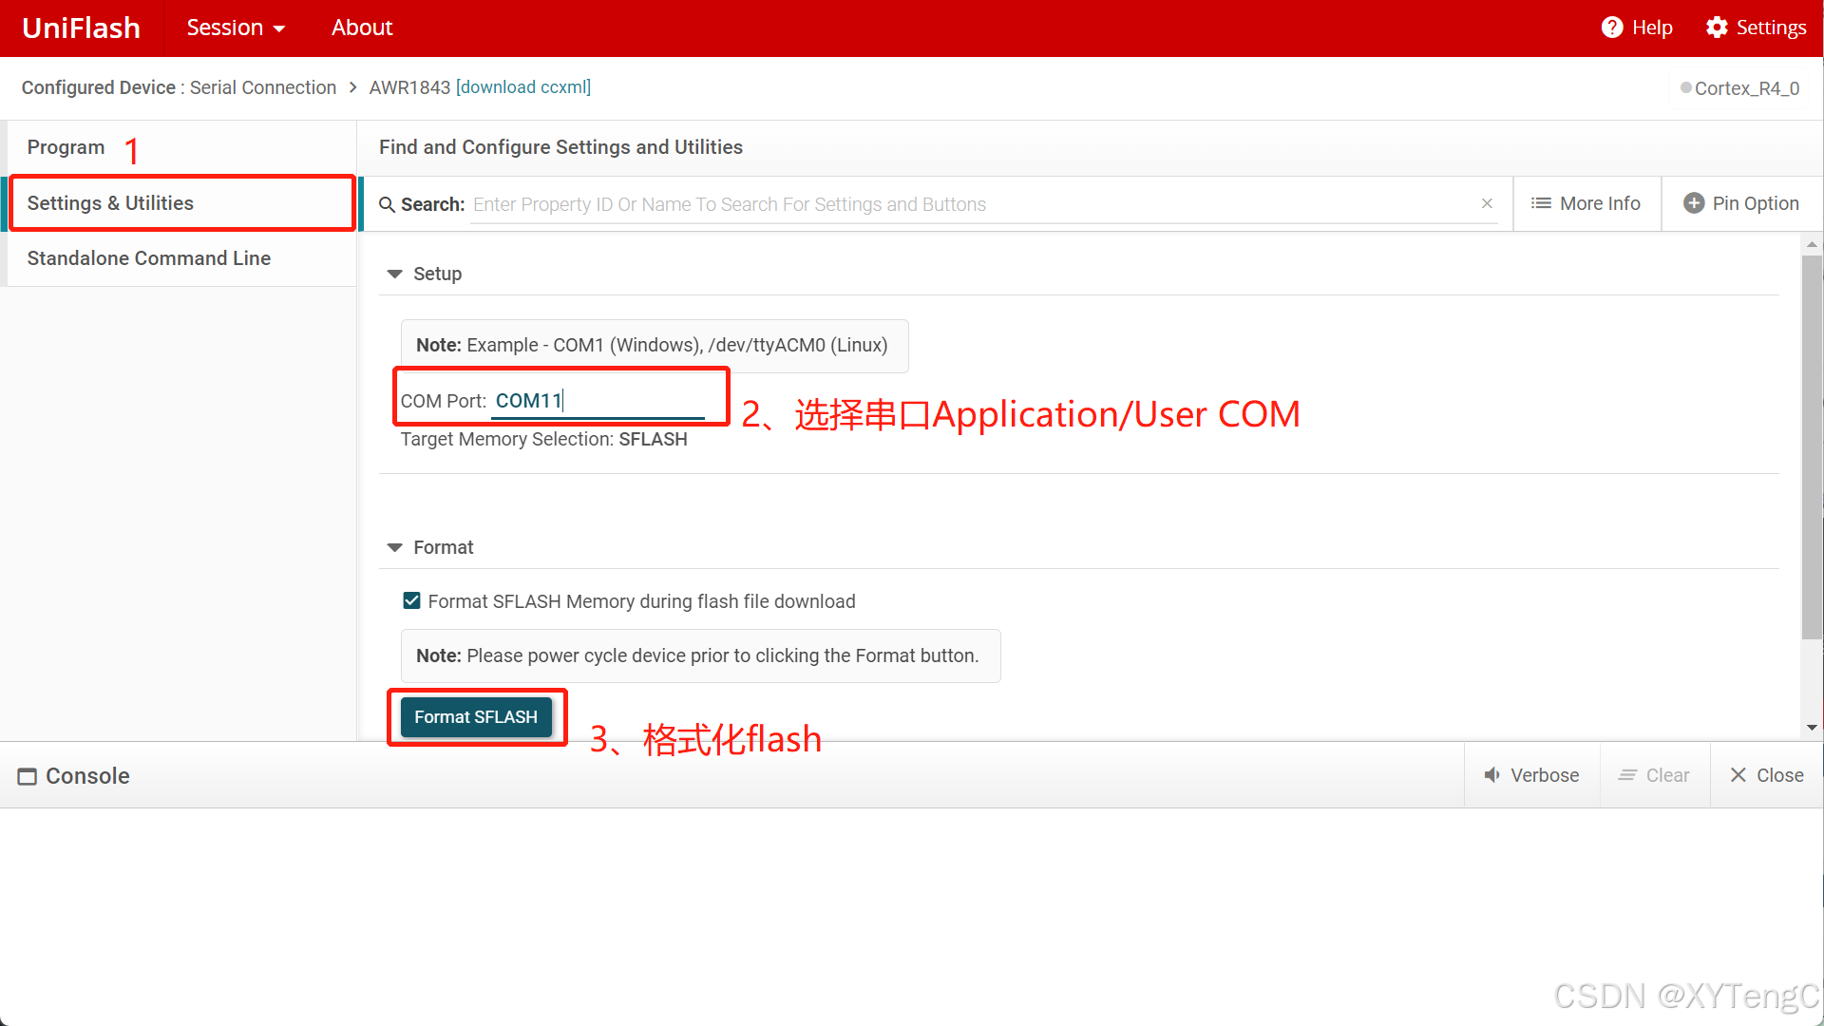This screenshot has width=1824, height=1026.
Task: Click the vertical scrollbar down arrow
Action: tap(1812, 728)
